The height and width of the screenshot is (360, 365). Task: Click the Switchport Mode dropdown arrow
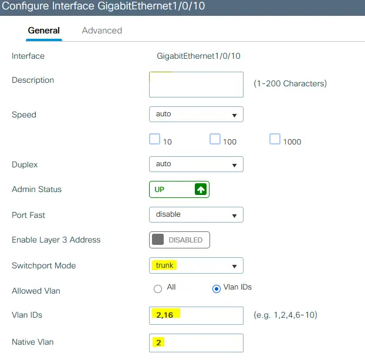[x=234, y=267]
